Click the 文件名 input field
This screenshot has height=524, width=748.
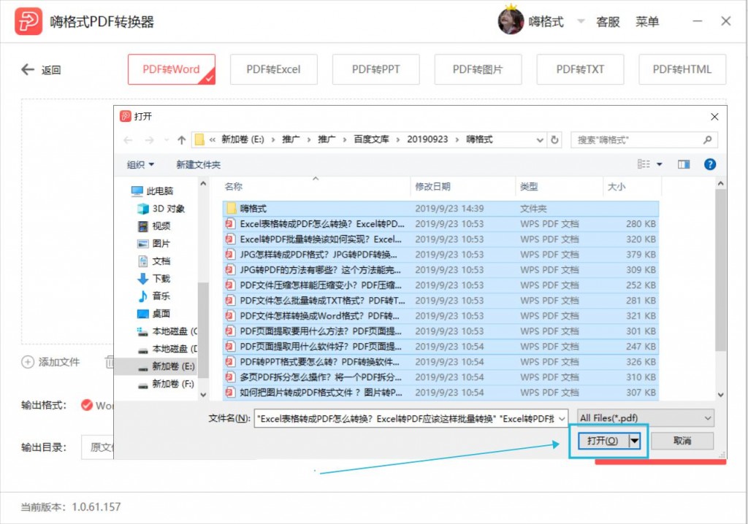coord(405,419)
